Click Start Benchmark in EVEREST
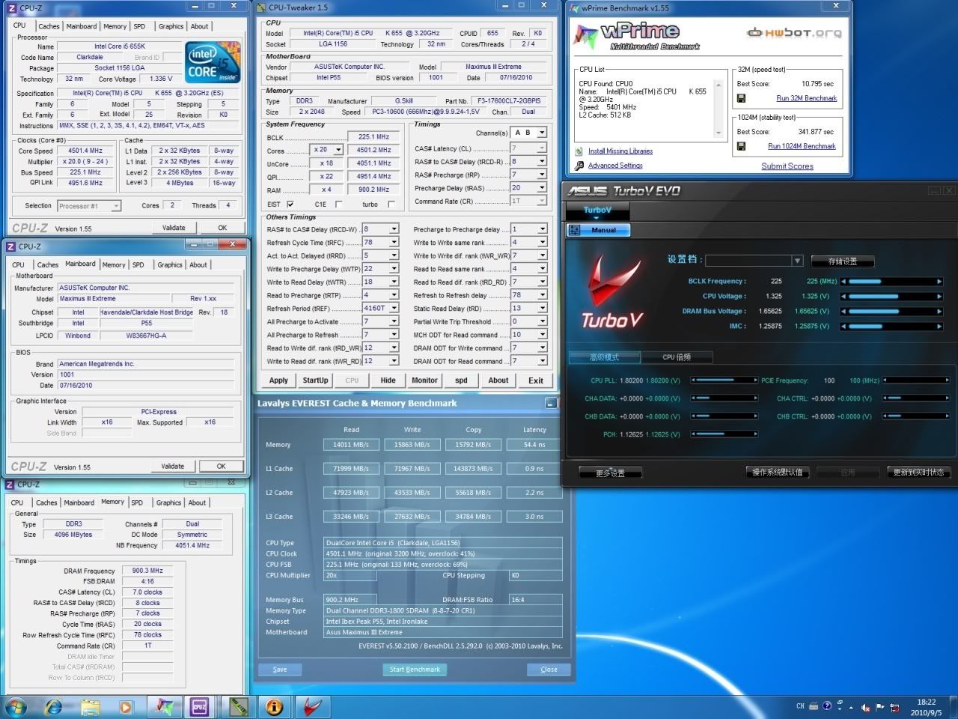The width and height of the screenshot is (958, 719). point(415,670)
